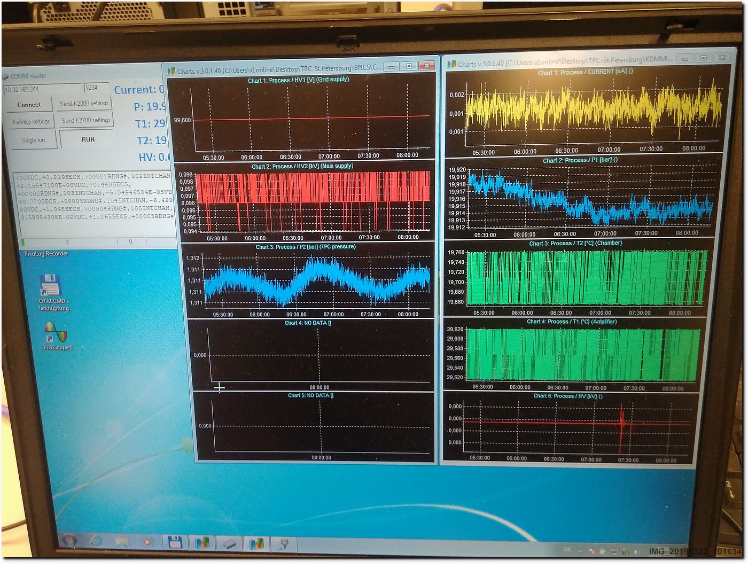Focus the port field showing 1234
The height and width of the screenshot is (563, 748).
click(x=97, y=88)
